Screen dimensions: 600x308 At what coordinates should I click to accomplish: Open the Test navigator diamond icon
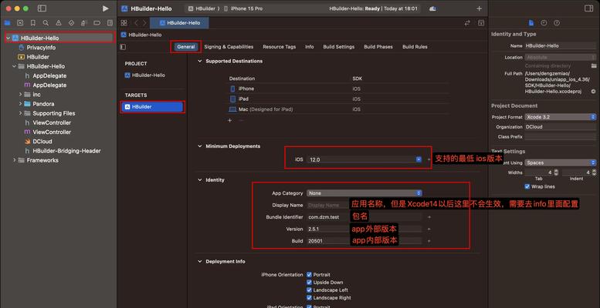[x=72, y=23]
